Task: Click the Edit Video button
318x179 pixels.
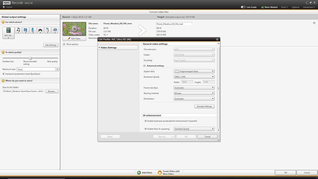Action: click(x=74, y=38)
